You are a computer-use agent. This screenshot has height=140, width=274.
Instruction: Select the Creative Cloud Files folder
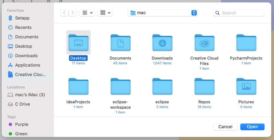(204, 43)
